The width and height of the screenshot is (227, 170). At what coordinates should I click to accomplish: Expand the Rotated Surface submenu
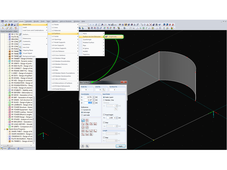point(104,42)
